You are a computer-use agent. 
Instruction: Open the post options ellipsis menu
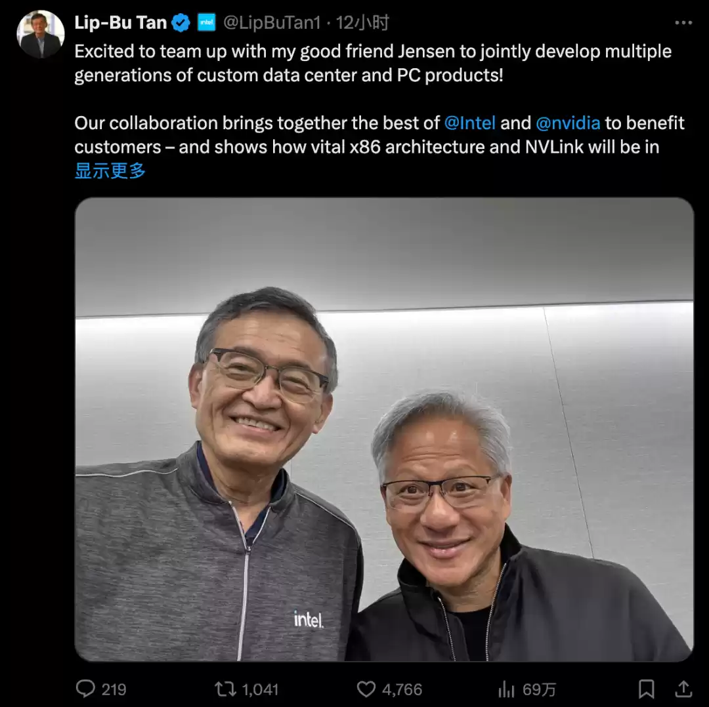(683, 22)
